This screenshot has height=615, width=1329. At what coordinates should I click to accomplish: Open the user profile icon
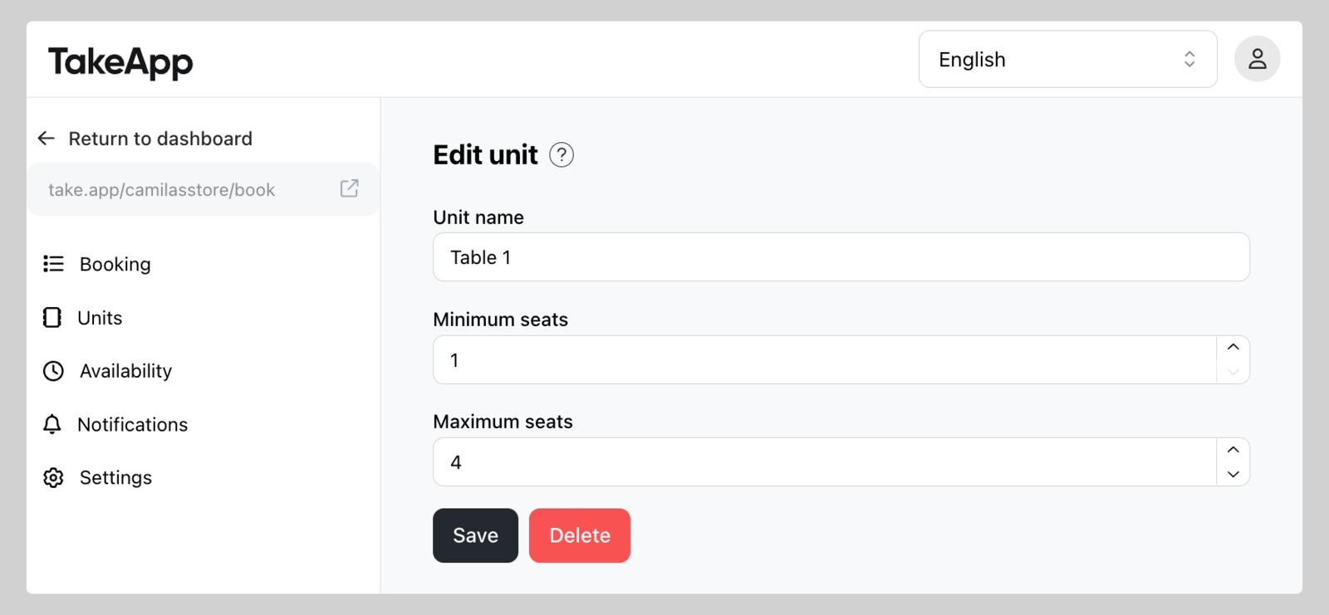1257,59
